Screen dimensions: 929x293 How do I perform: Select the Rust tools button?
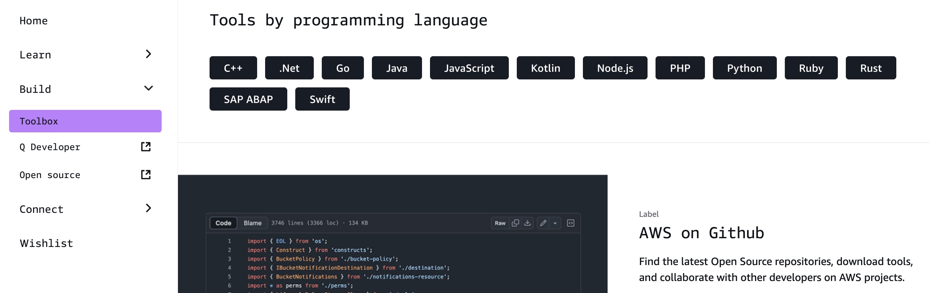point(871,68)
